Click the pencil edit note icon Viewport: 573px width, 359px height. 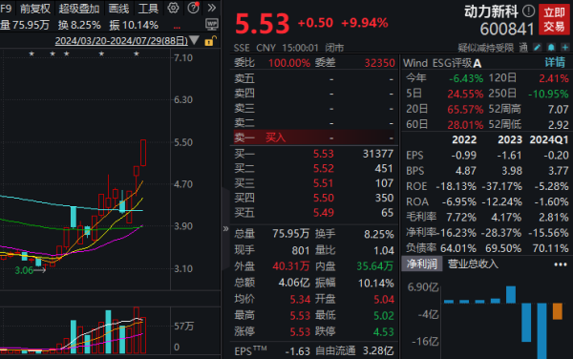click(x=538, y=48)
